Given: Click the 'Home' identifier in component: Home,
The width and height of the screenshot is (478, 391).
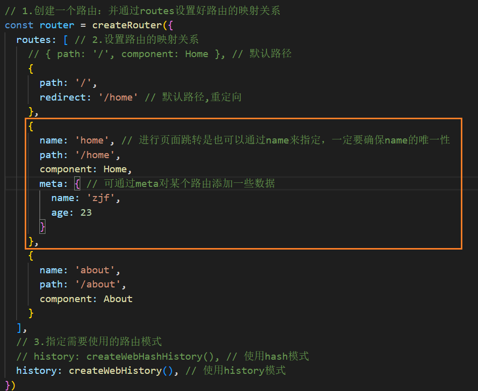Looking at the screenshot, I should (x=115, y=169).
